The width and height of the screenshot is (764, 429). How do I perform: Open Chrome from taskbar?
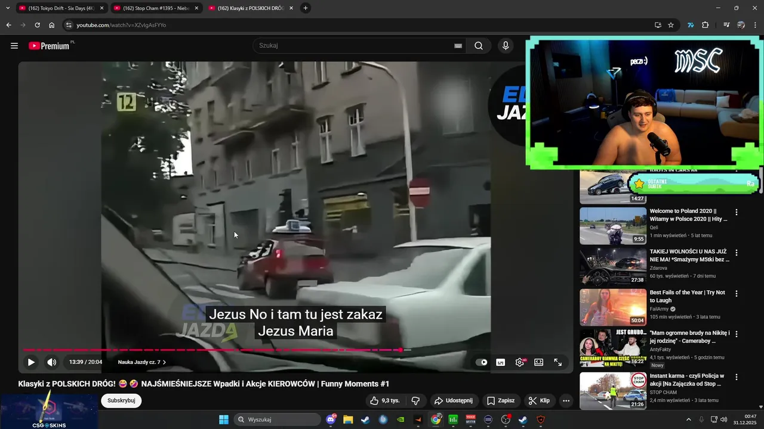tap(436, 419)
